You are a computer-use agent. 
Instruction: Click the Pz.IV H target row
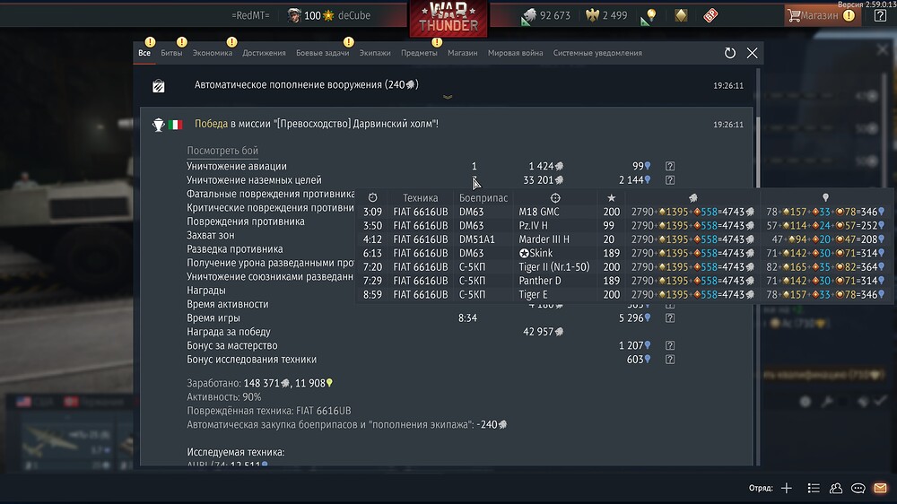[623, 225]
